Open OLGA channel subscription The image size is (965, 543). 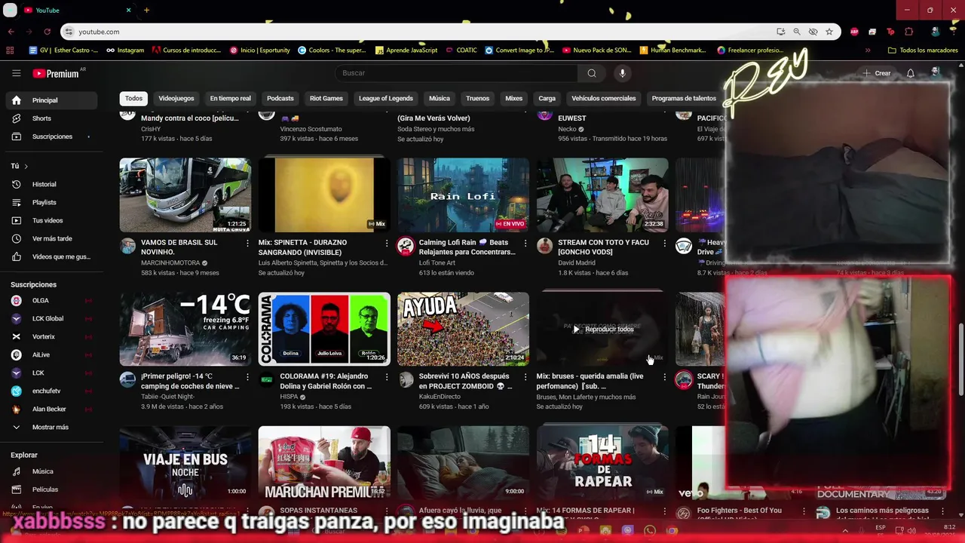coord(51,300)
